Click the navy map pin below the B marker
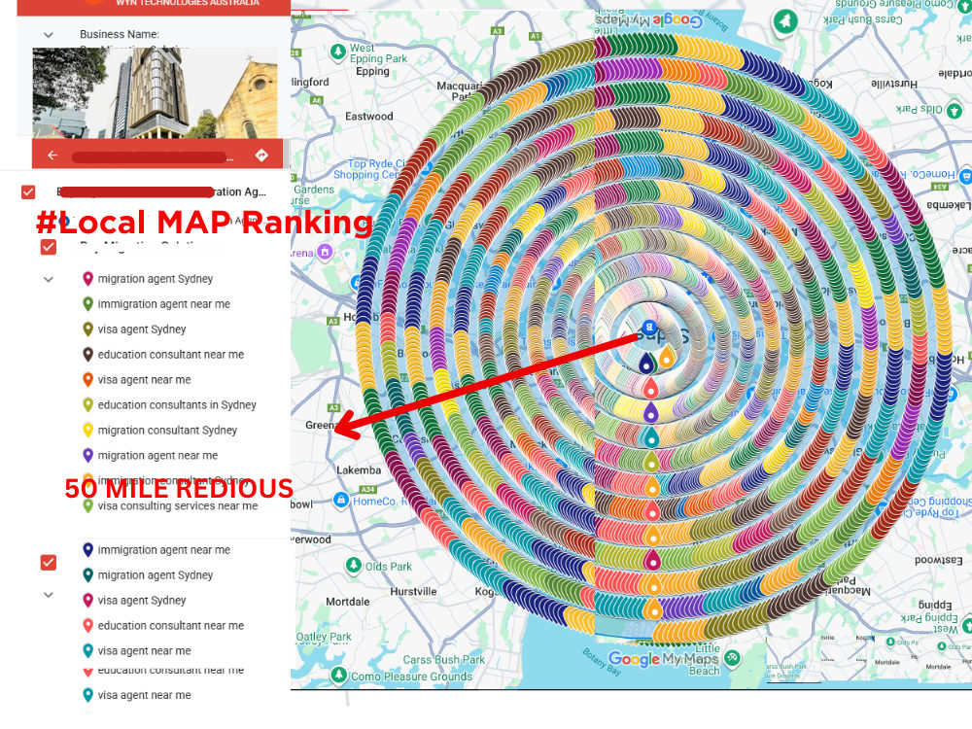The image size is (972, 729). coord(646,363)
